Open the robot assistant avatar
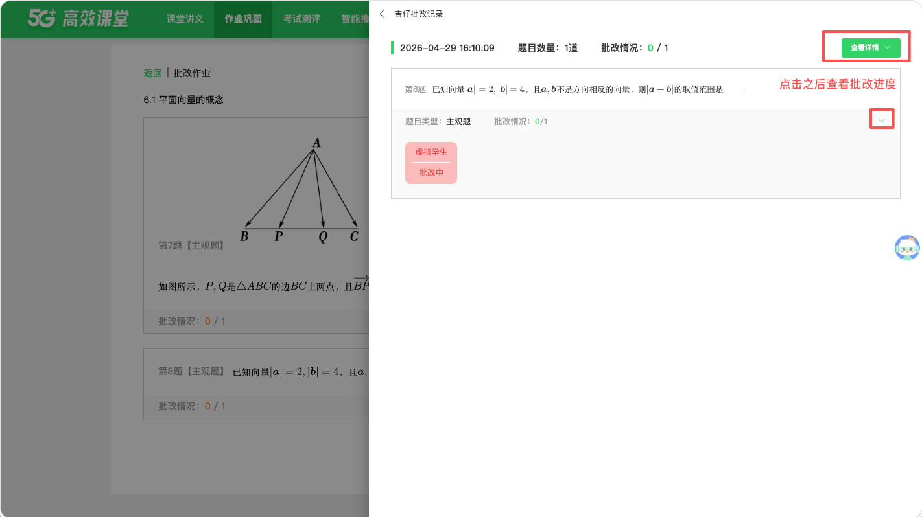The width and height of the screenshot is (922, 517). coord(907,248)
